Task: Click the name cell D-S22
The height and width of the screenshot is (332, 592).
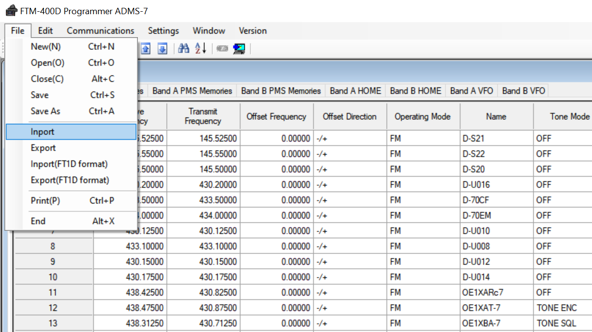Action: point(496,154)
